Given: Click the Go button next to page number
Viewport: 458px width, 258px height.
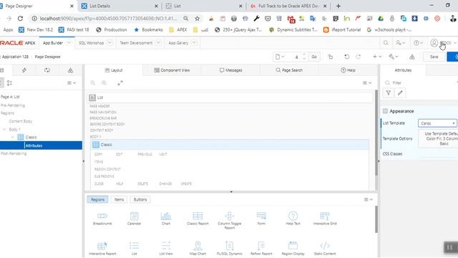Looking at the screenshot, I should point(314,57).
